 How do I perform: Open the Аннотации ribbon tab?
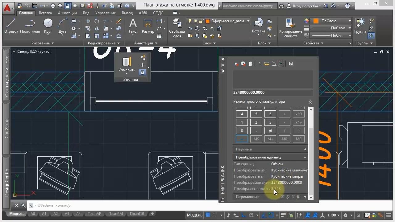(x=67, y=13)
